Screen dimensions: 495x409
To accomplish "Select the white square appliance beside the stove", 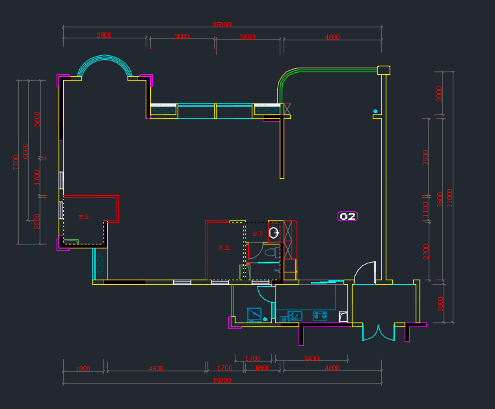I will click(x=343, y=317).
